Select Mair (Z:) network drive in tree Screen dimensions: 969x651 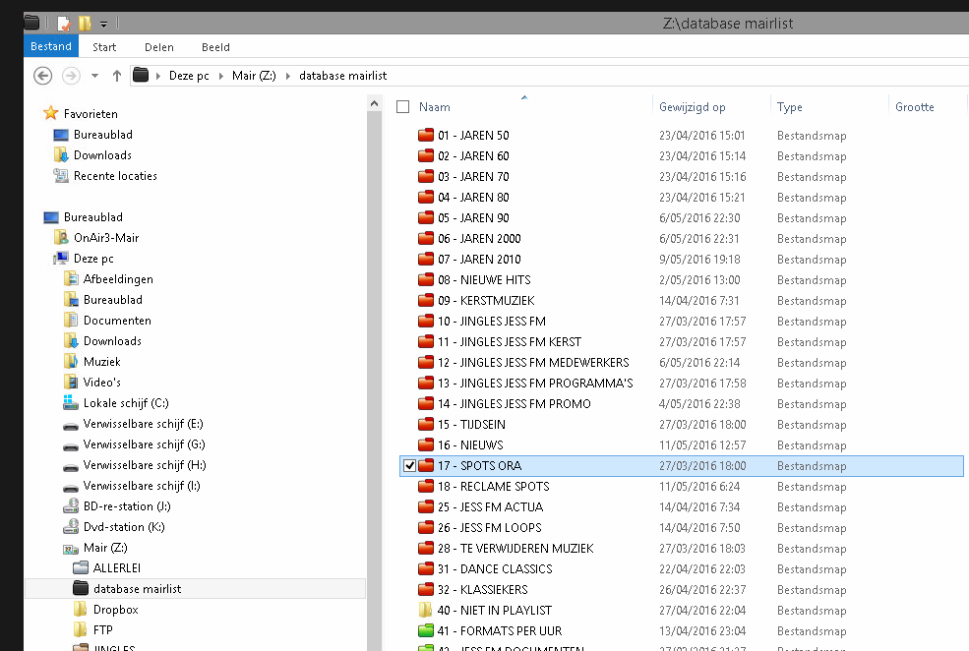tap(105, 548)
